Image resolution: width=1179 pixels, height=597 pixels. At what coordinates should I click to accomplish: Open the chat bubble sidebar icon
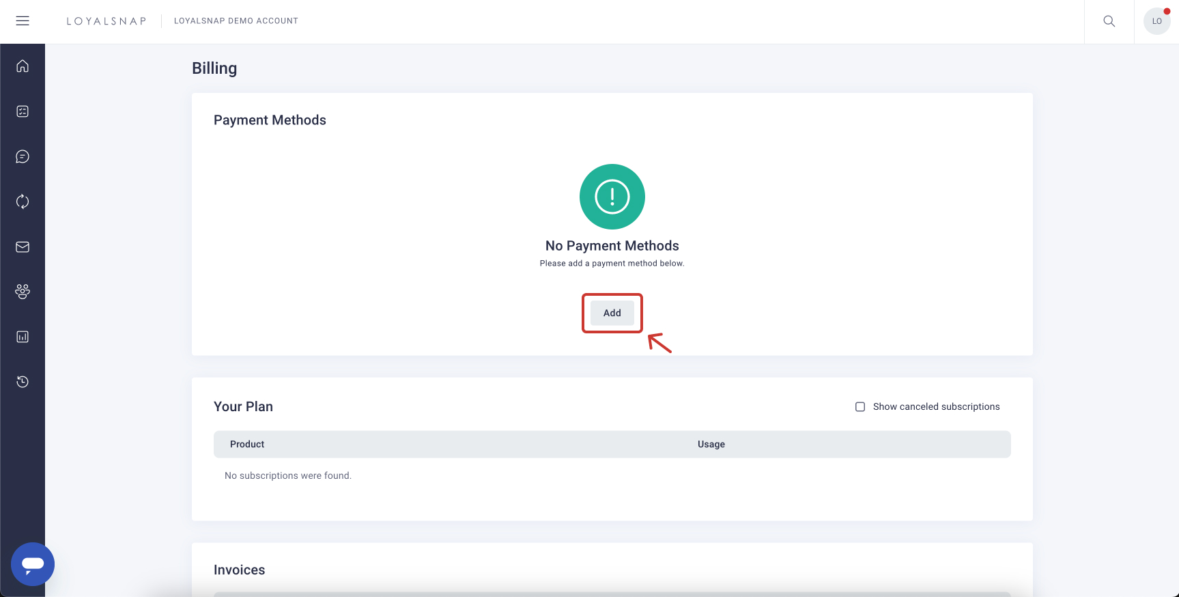pyautogui.click(x=23, y=156)
